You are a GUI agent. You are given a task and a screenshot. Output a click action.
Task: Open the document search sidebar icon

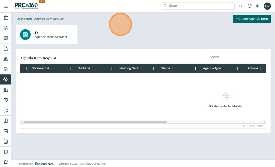(6, 49)
